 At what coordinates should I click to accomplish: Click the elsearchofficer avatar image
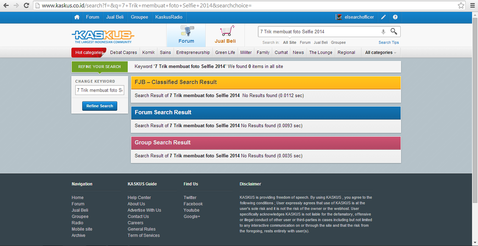click(x=339, y=17)
